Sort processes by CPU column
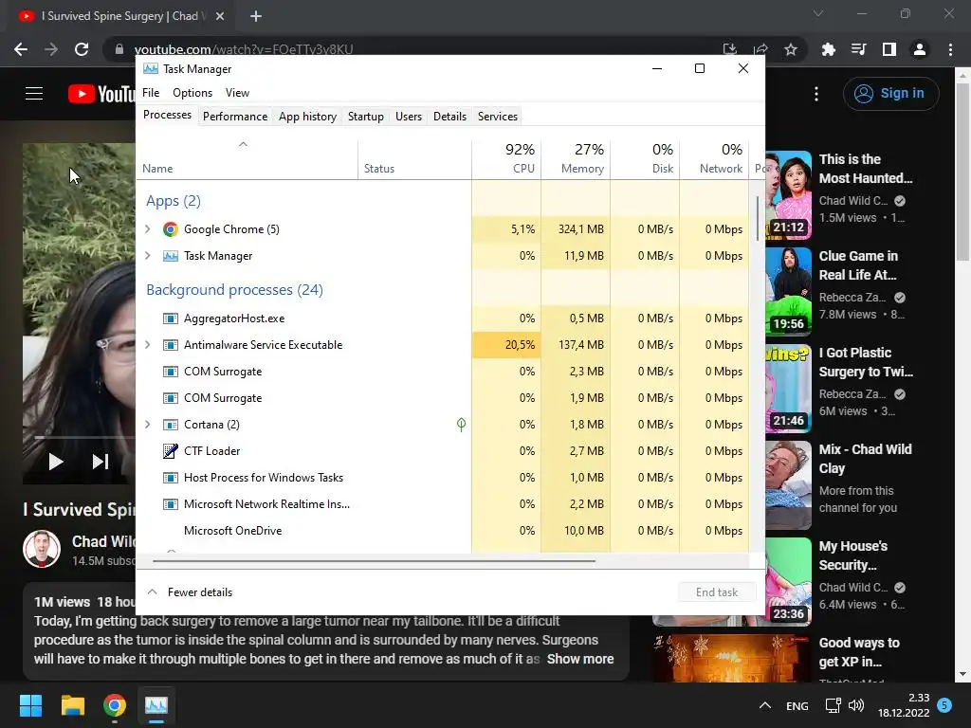This screenshot has width=971, height=728. [506, 159]
